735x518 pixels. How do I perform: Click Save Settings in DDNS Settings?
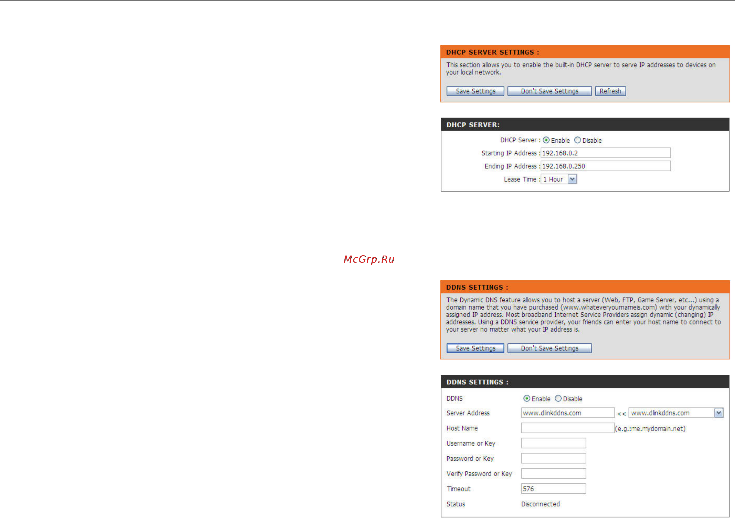(x=475, y=348)
